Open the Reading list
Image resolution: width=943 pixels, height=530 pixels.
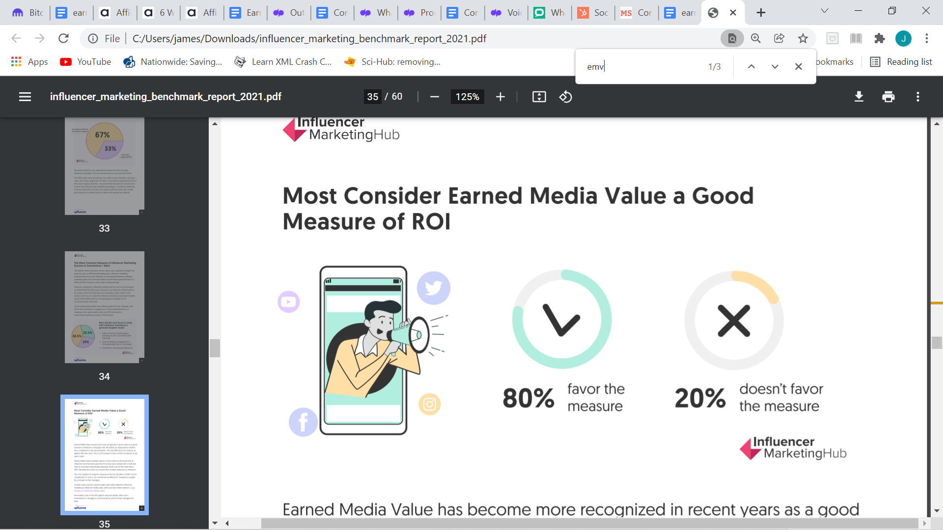[x=901, y=62]
